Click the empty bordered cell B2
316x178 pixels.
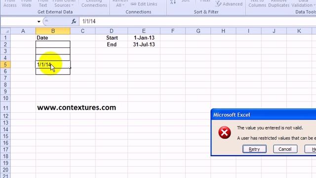click(x=53, y=44)
